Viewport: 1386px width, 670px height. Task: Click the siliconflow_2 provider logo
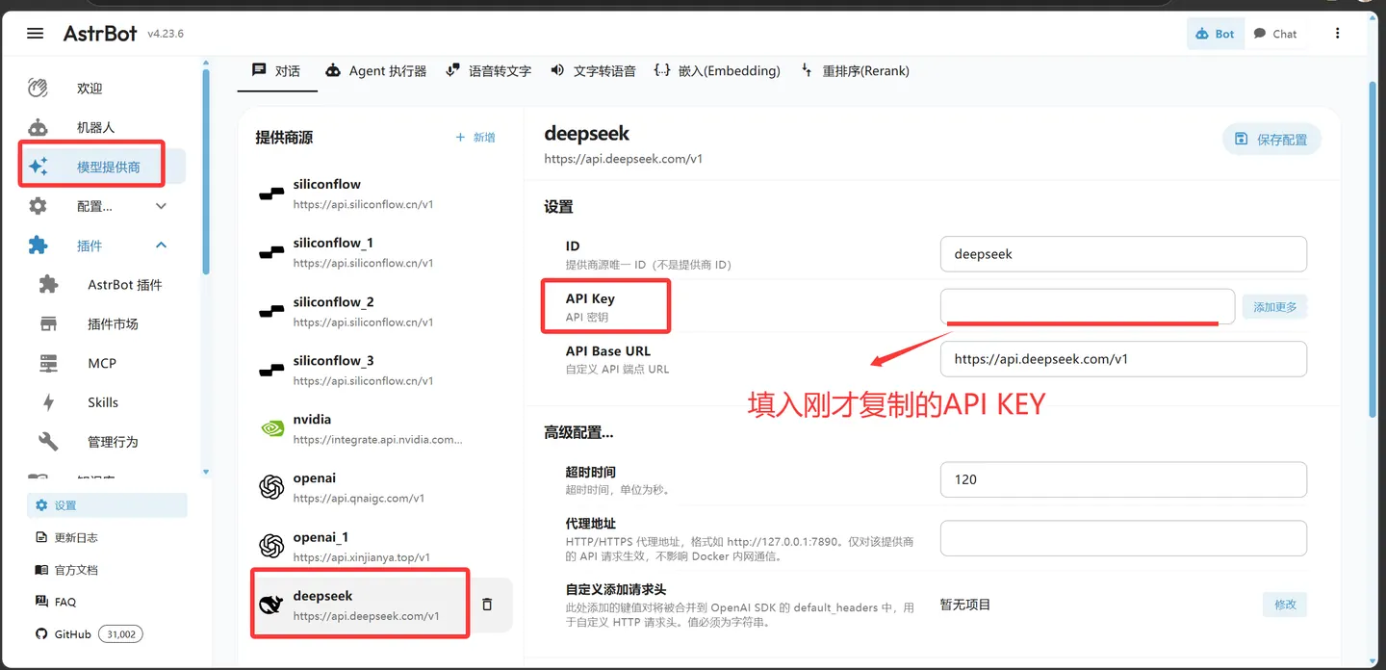pyautogui.click(x=271, y=311)
